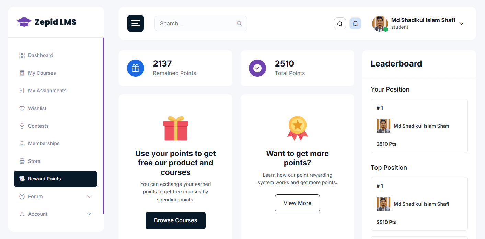Open the Dashboard from the sidebar

(x=40, y=55)
